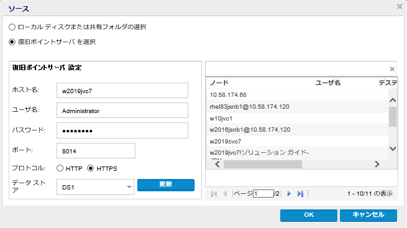Click the 更新 refresh button
The image size is (407, 228).
click(166, 185)
